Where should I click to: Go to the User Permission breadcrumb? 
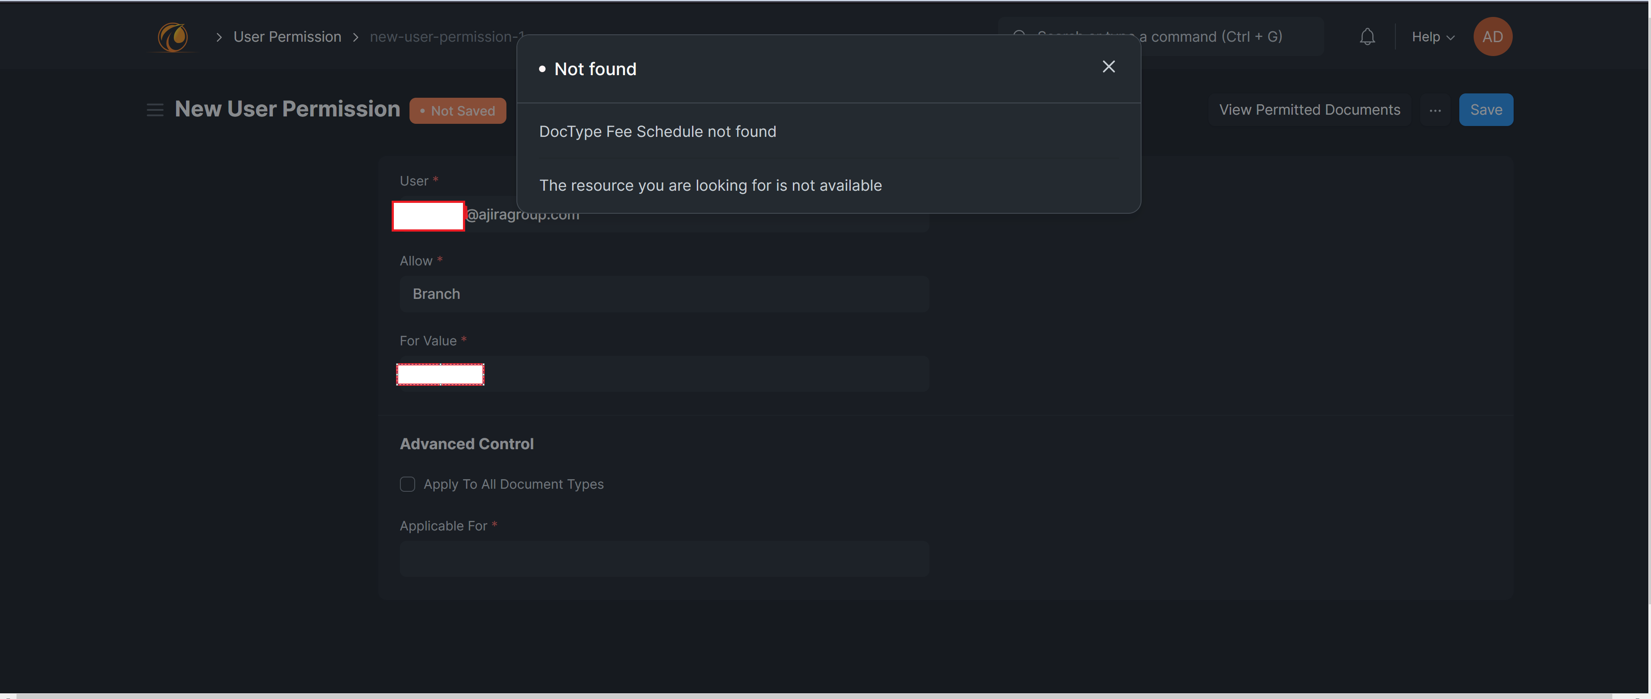[x=286, y=36]
